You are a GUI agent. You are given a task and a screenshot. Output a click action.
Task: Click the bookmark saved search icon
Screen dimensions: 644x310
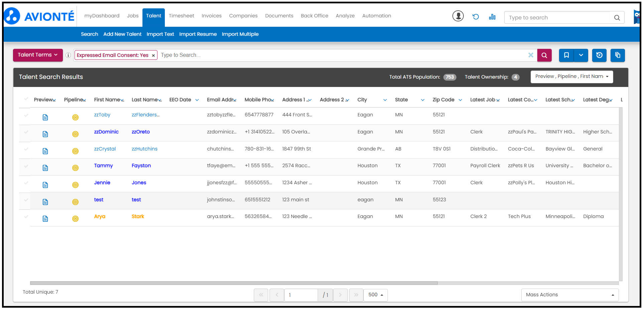pyautogui.click(x=566, y=55)
